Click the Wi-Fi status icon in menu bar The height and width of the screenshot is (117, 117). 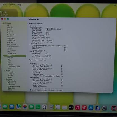115,5
